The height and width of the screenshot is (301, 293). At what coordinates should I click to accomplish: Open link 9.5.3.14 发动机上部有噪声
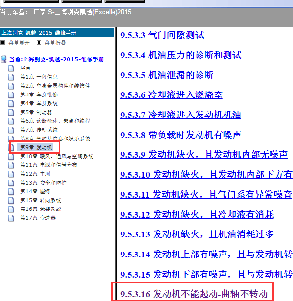click(206, 255)
